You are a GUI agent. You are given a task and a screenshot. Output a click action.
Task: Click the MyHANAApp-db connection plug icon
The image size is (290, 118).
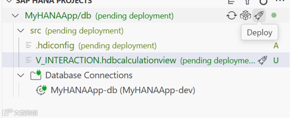pos(41,90)
